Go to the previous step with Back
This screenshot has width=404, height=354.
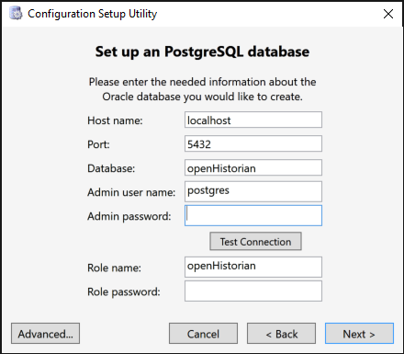[281, 334]
